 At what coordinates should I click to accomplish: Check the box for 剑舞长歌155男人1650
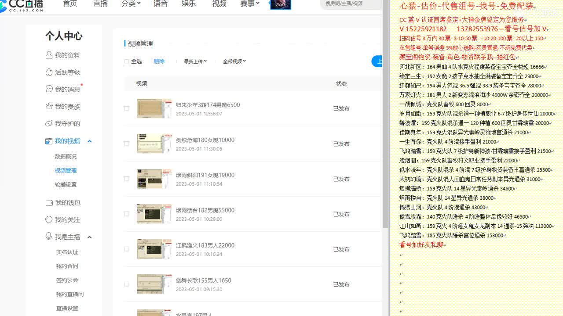pos(127,284)
